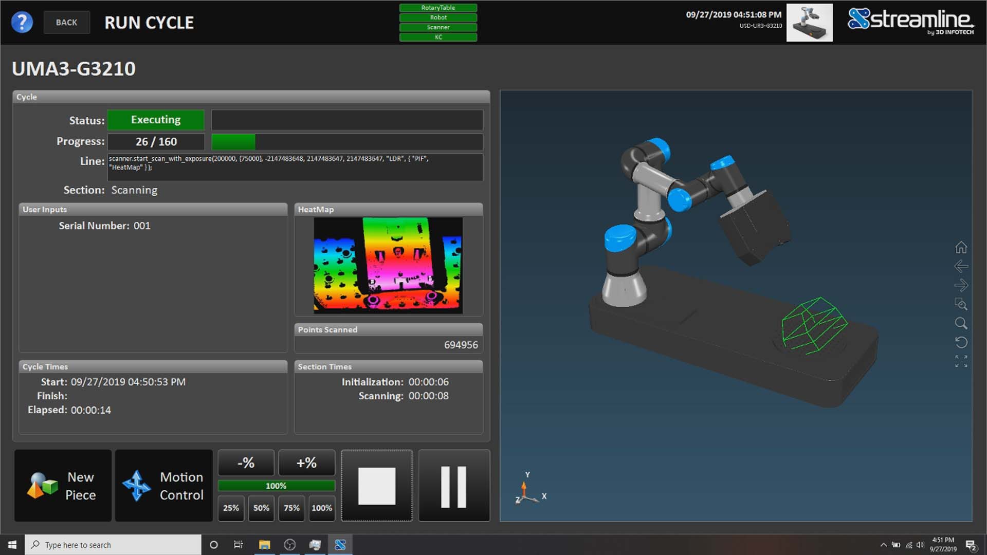The image size is (987, 555).
Task: Set speed to 50% preset
Action: (261, 508)
